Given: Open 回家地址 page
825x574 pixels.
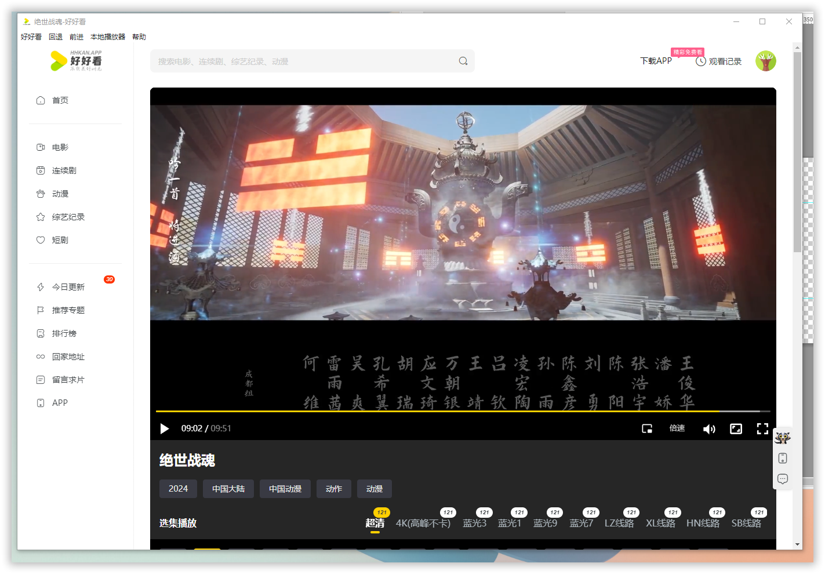Looking at the screenshot, I should coord(68,357).
